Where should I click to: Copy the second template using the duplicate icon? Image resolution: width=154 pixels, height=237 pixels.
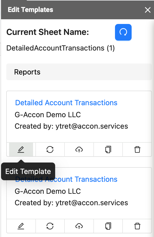tap(108, 226)
